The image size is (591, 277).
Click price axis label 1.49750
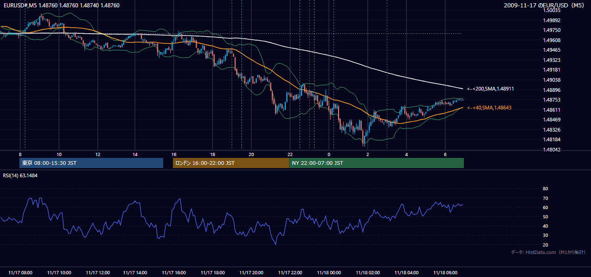552,30
